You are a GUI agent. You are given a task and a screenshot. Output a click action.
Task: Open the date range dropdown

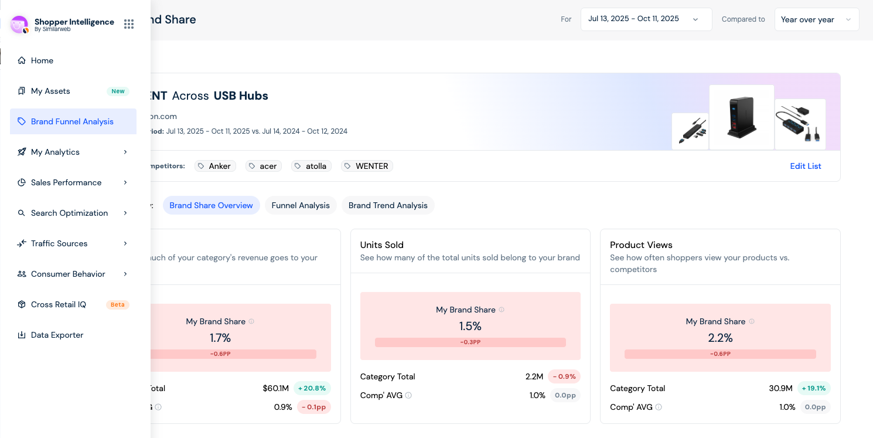(x=646, y=19)
